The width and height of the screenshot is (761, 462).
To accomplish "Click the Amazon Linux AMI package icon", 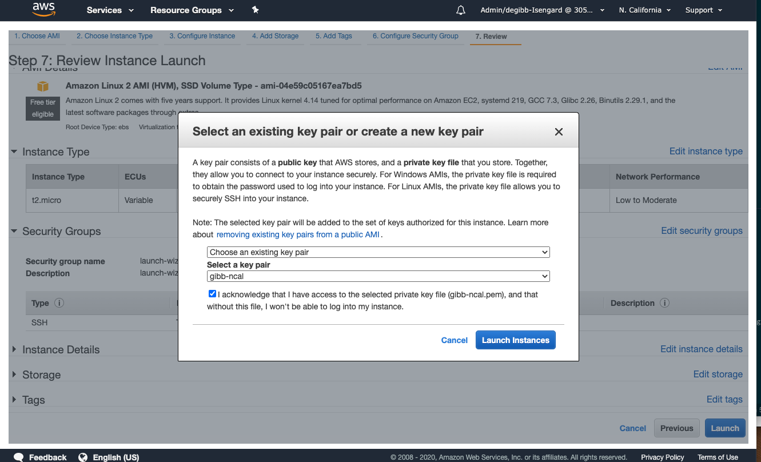I will 42,86.
